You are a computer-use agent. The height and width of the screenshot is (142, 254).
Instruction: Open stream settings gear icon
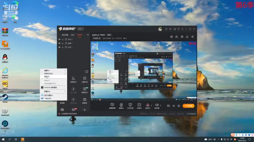(x=179, y=106)
